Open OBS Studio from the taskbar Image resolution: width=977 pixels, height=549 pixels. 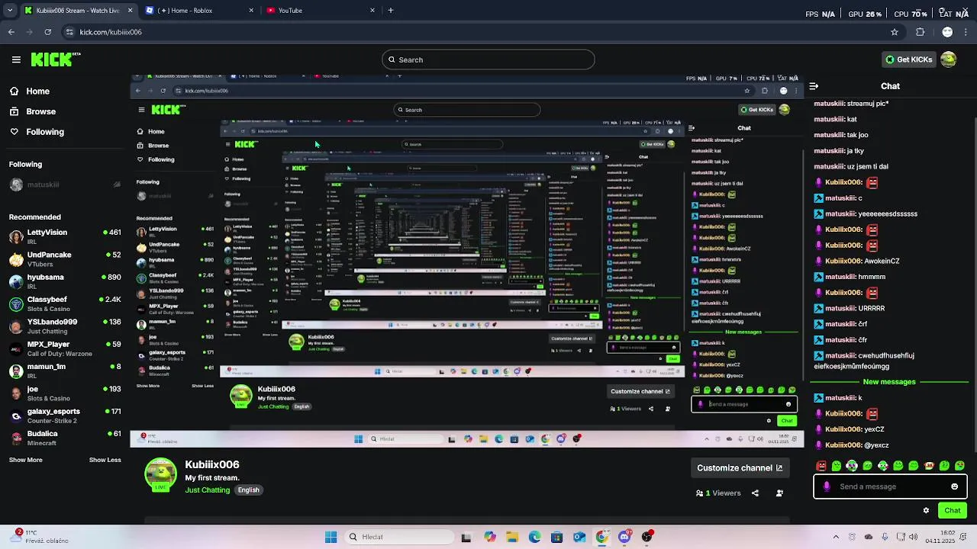pos(647,537)
